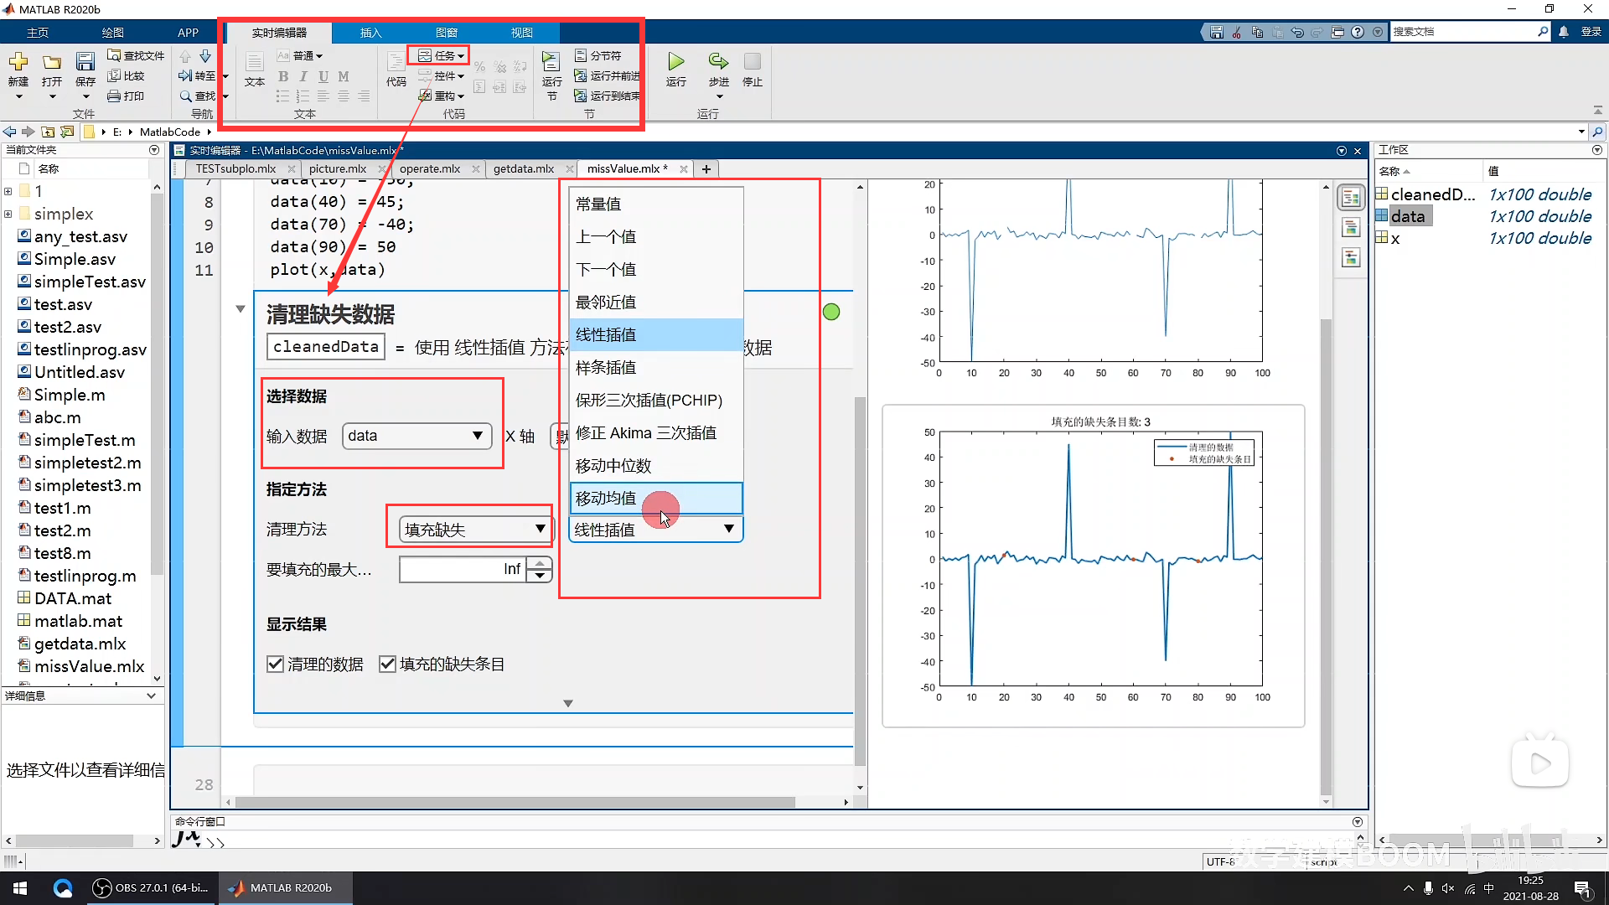The width and height of the screenshot is (1609, 905).
Task: Open the getdata.mlx editor tab
Action: pos(524,168)
